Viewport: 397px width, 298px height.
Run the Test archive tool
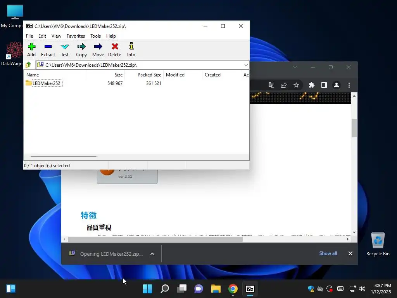[65, 50]
